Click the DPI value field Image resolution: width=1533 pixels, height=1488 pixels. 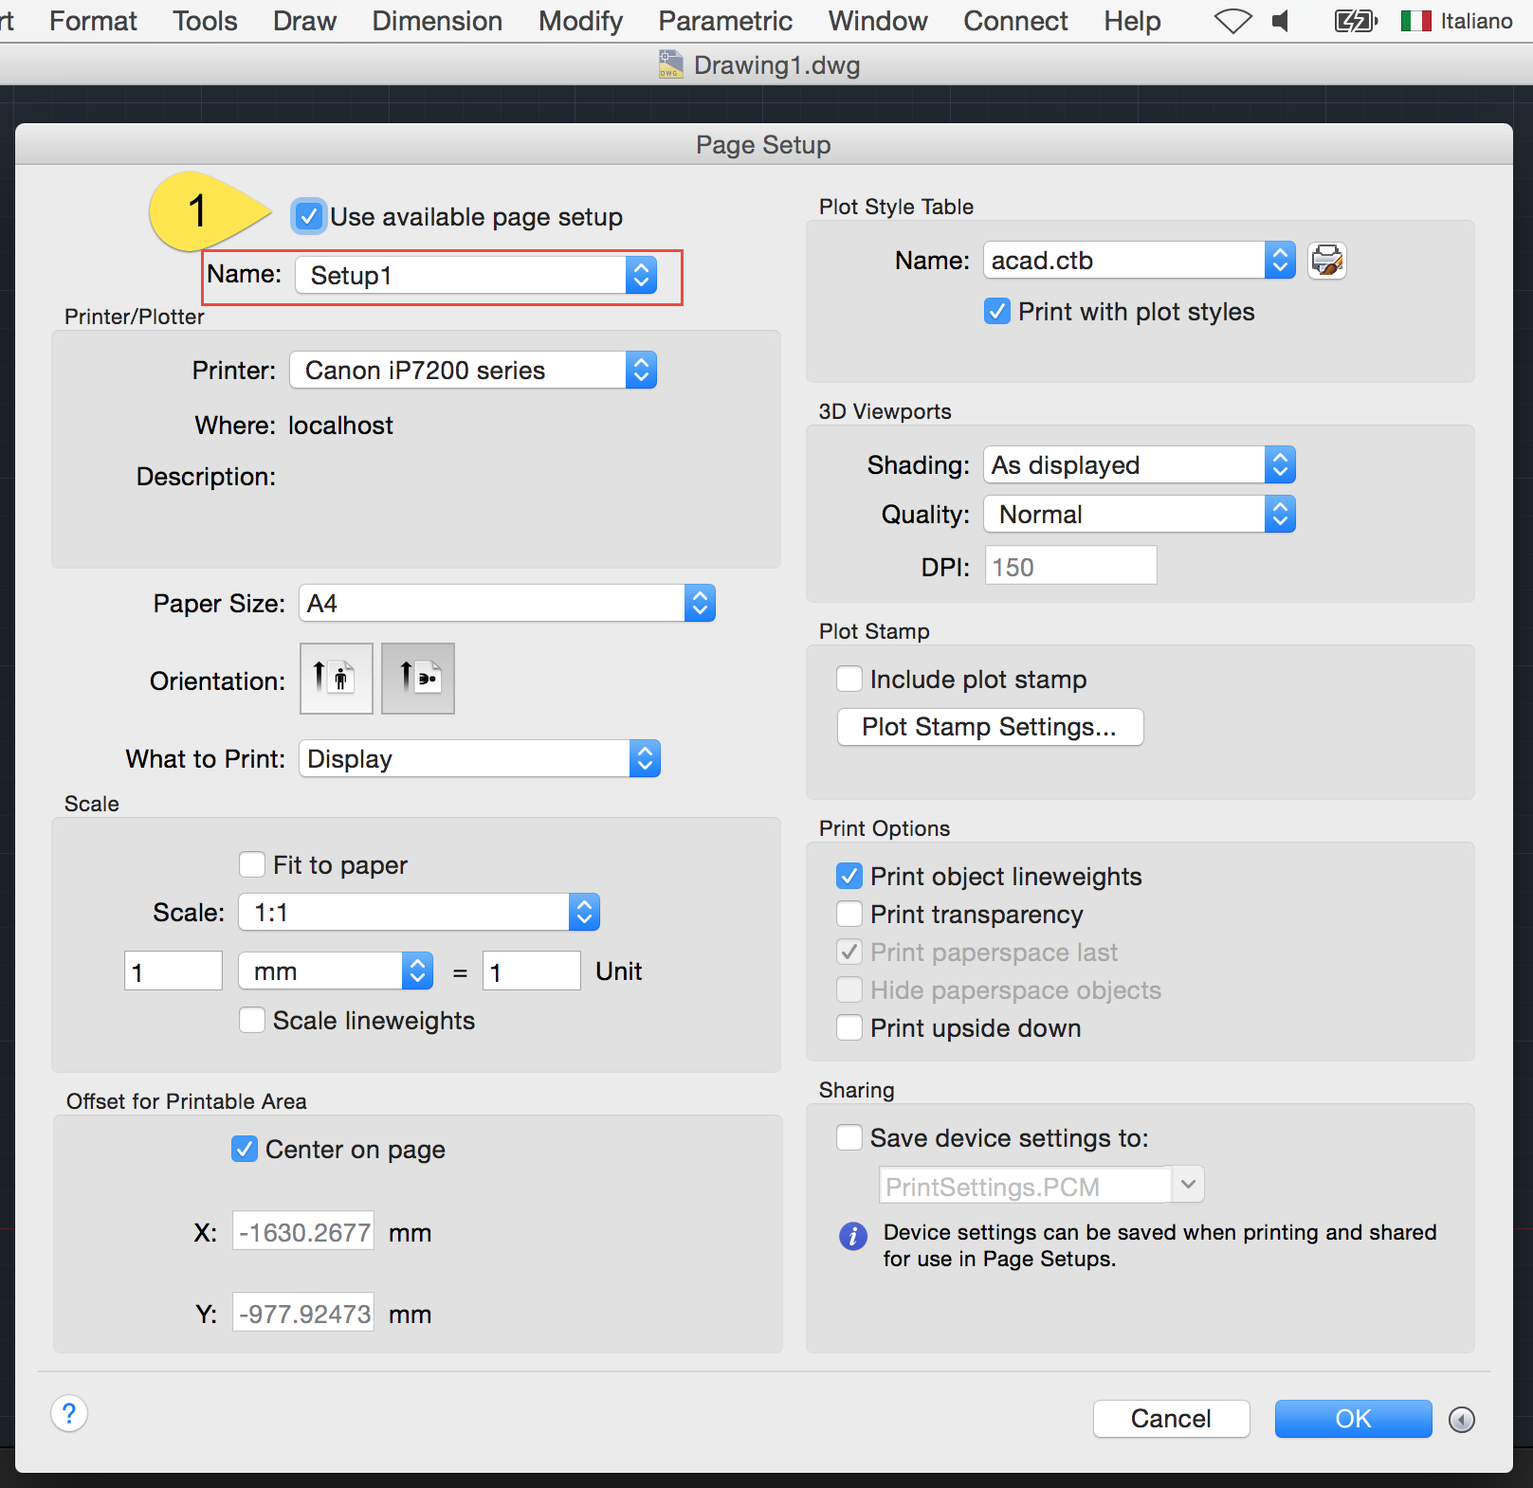[1069, 565]
